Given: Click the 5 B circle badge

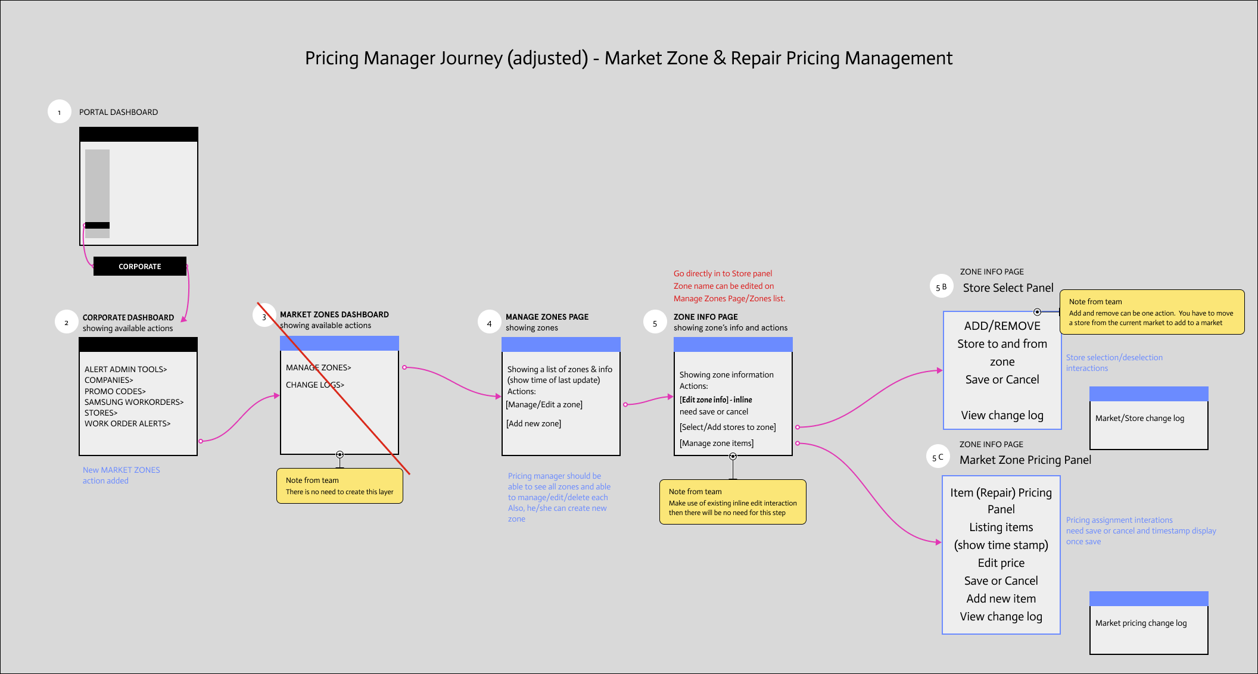Looking at the screenshot, I should 941,287.
